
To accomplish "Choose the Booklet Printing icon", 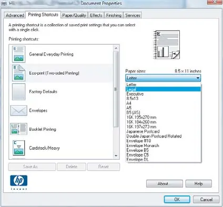I will click(18, 129).
